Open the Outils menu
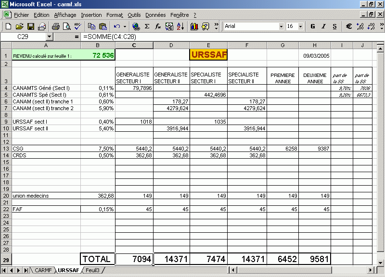Viewport: 385px width, 277px height. 134,15
